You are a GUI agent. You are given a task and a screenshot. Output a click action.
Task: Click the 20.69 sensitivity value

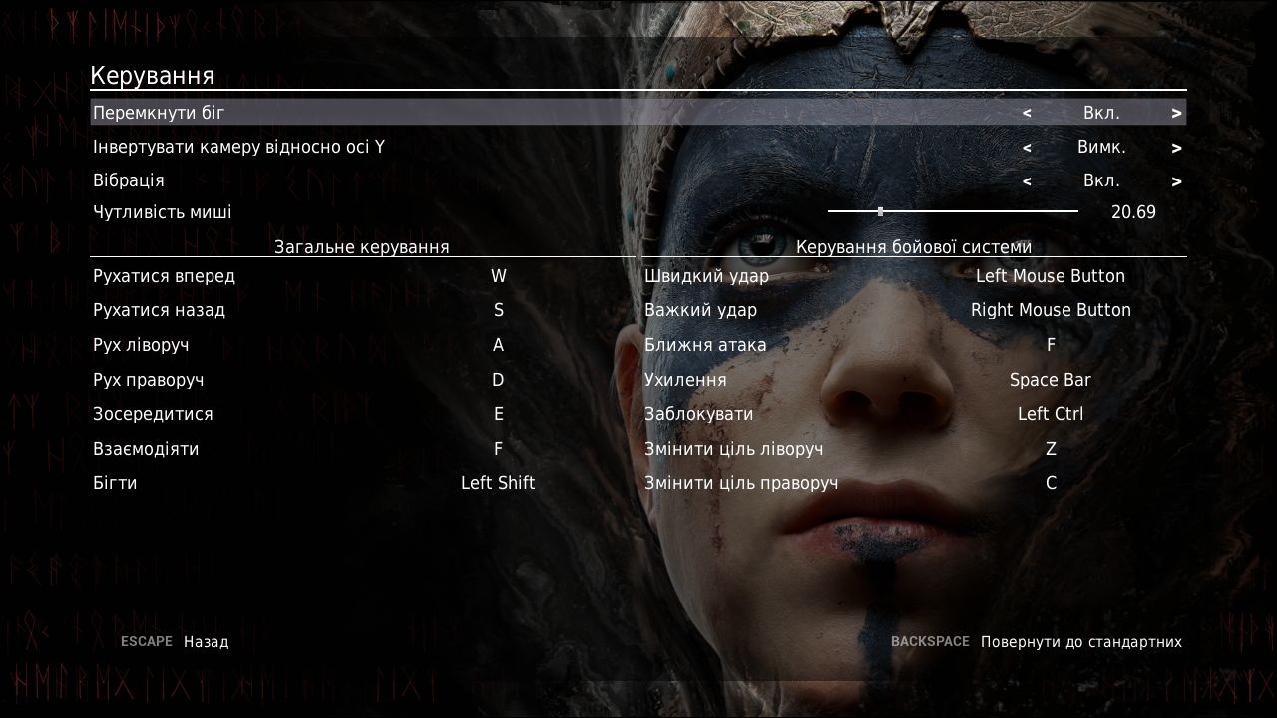point(1133,212)
